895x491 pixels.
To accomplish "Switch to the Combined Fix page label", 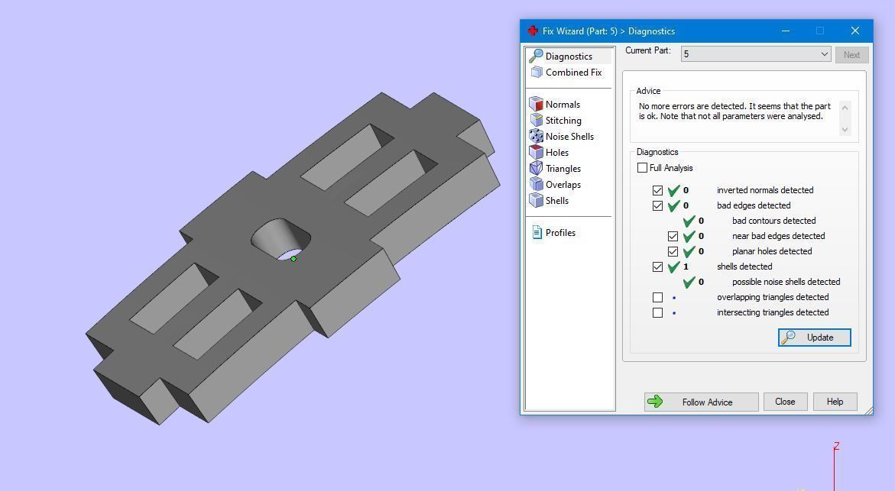I will [574, 73].
